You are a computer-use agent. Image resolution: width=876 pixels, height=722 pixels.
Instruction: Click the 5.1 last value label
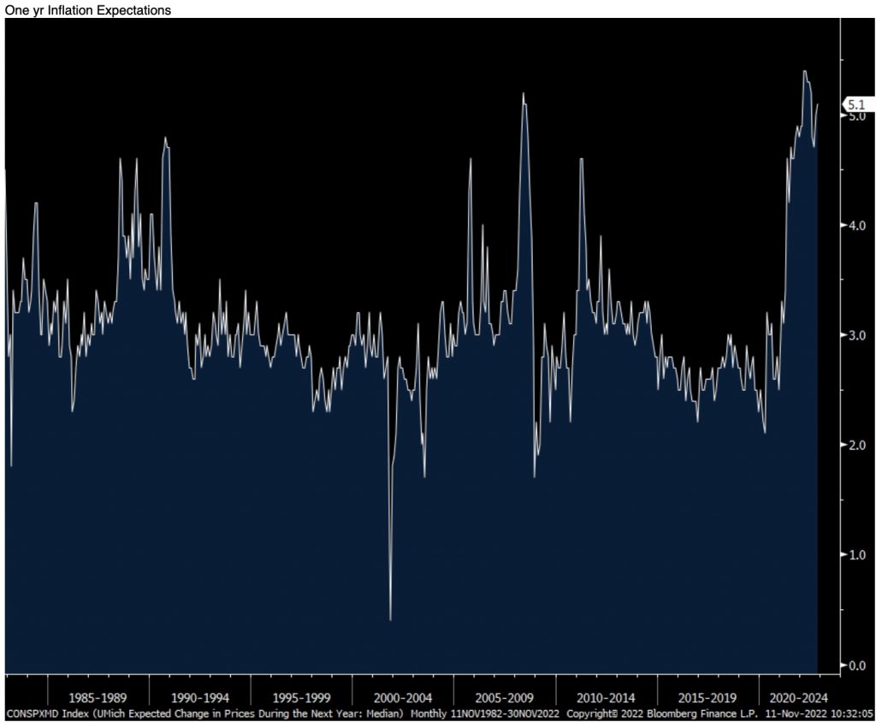856,104
